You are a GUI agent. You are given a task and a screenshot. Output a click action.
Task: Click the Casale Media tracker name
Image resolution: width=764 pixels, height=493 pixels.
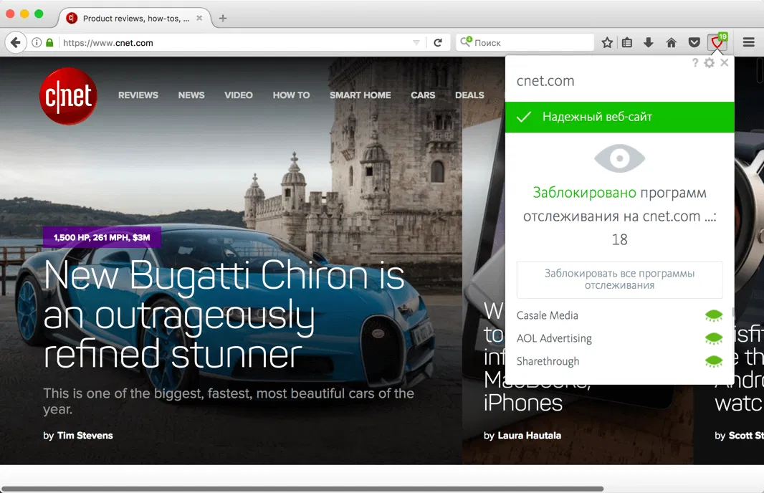[x=547, y=316]
